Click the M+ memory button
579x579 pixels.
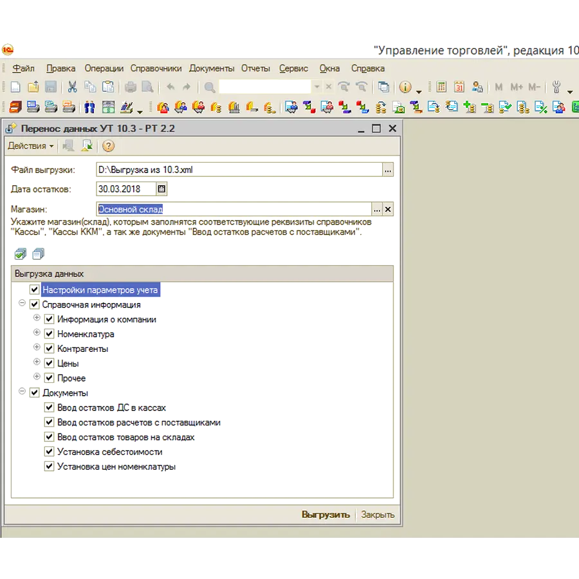click(x=517, y=87)
